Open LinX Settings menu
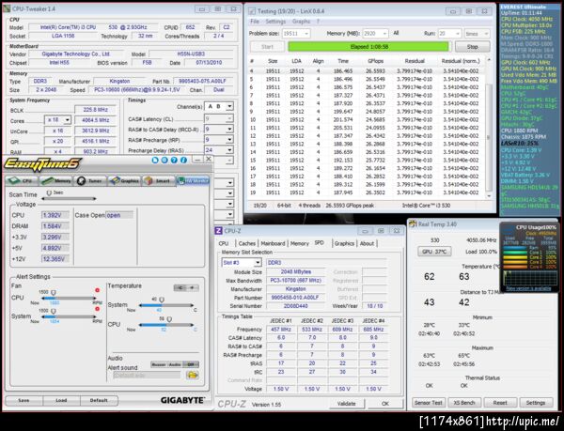564x431 pixels. pyautogui.click(x=275, y=22)
